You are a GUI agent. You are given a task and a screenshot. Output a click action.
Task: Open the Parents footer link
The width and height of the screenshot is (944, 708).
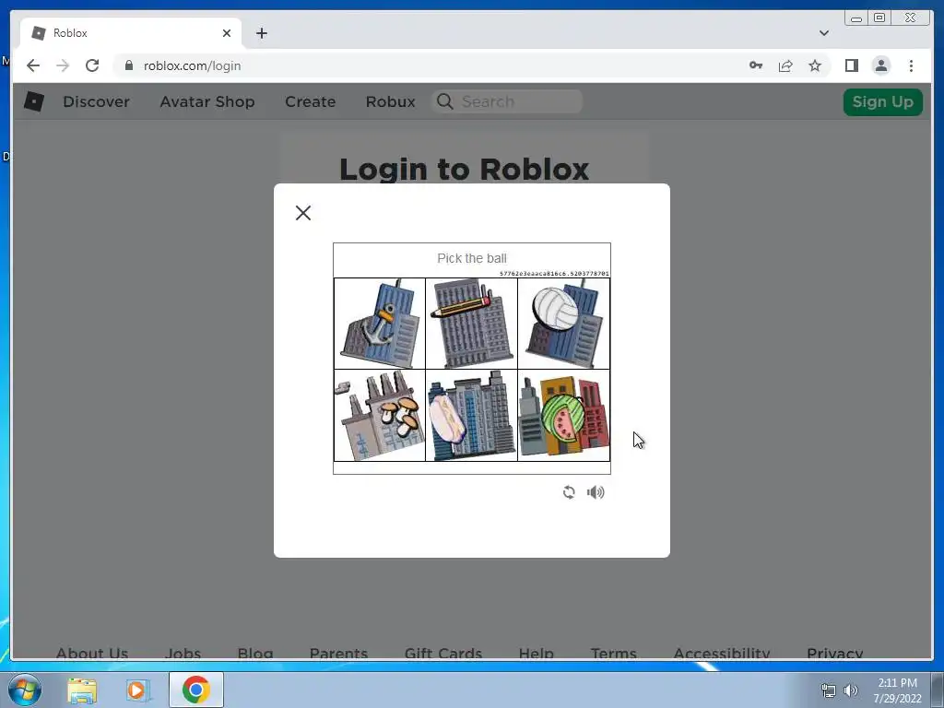338,653
